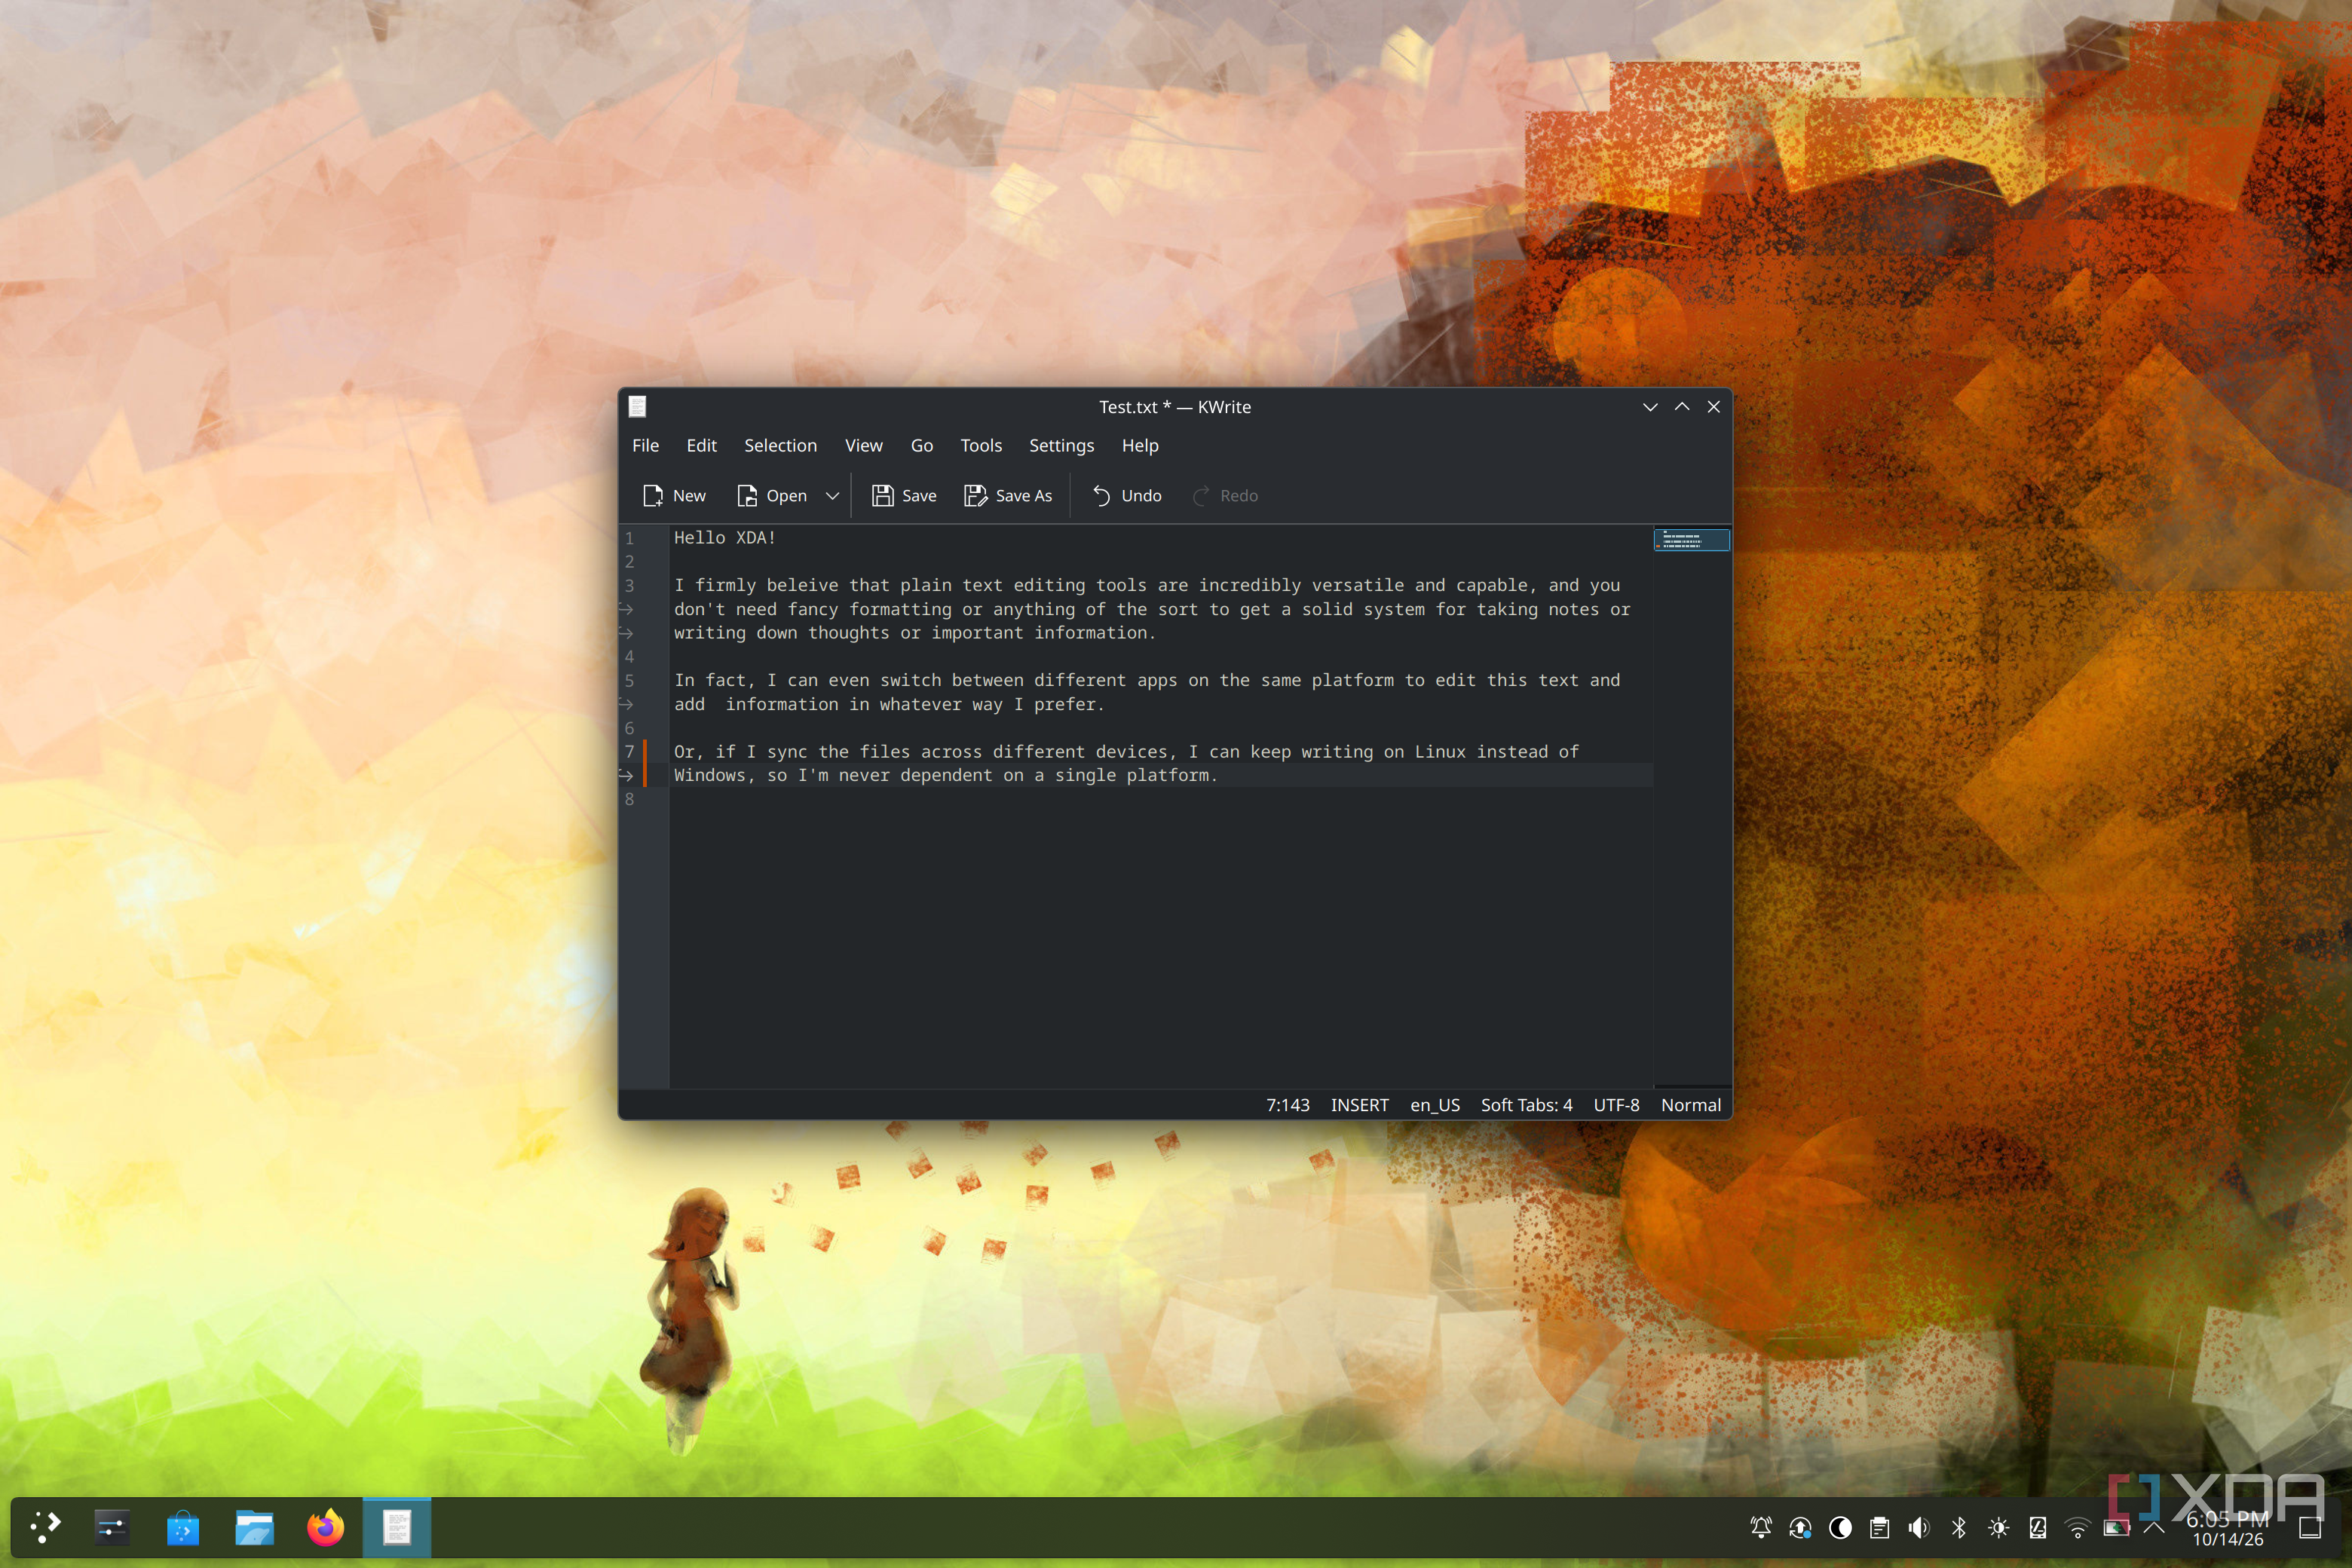Open the screen brightness tray icon

click(x=1998, y=1527)
